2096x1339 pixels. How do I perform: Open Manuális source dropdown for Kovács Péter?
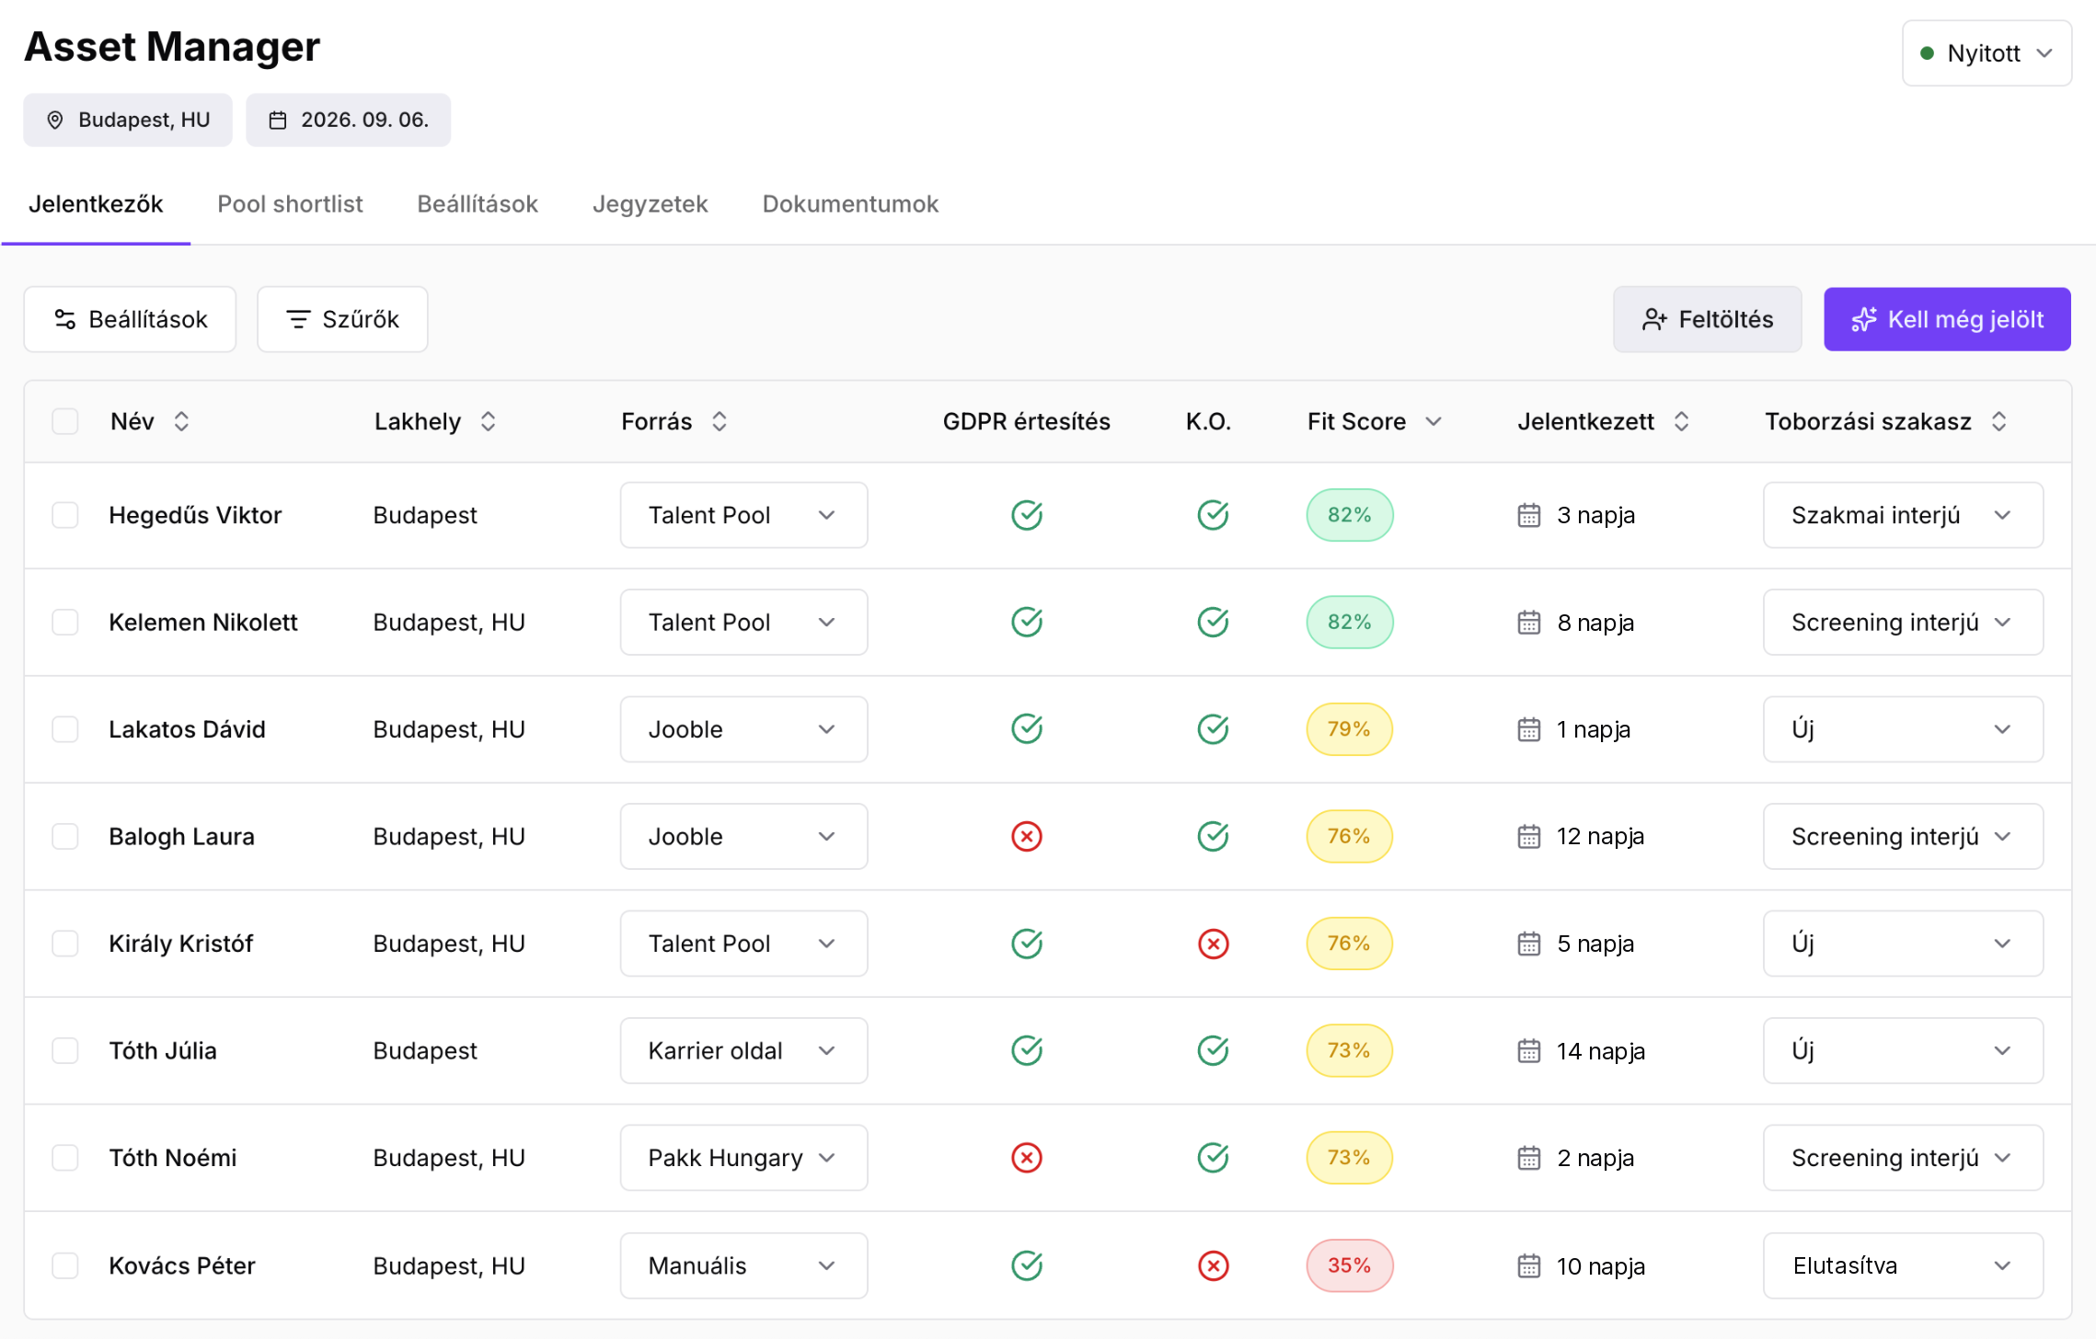coord(743,1266)
